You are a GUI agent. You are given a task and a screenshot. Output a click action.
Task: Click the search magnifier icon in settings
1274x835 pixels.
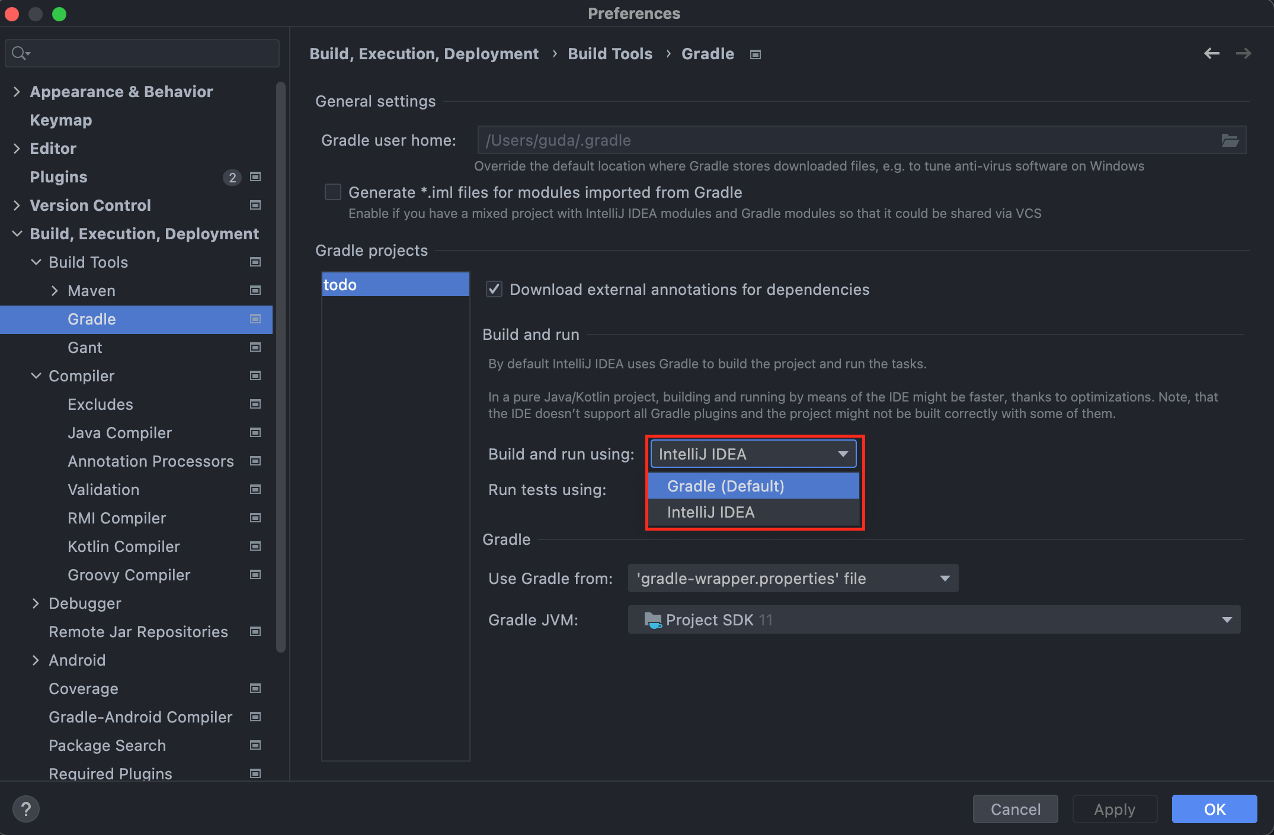20,53
